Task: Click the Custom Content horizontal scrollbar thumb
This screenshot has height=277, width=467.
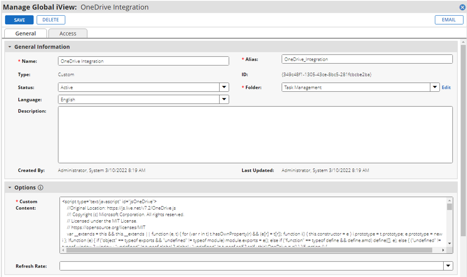Action: (x=249, y=250)
